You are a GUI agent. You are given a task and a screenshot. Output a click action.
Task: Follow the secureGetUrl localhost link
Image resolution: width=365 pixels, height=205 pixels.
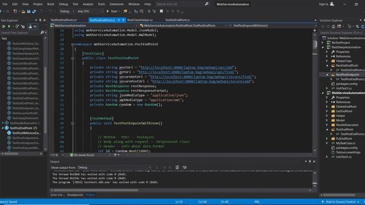tap(201, 77)
